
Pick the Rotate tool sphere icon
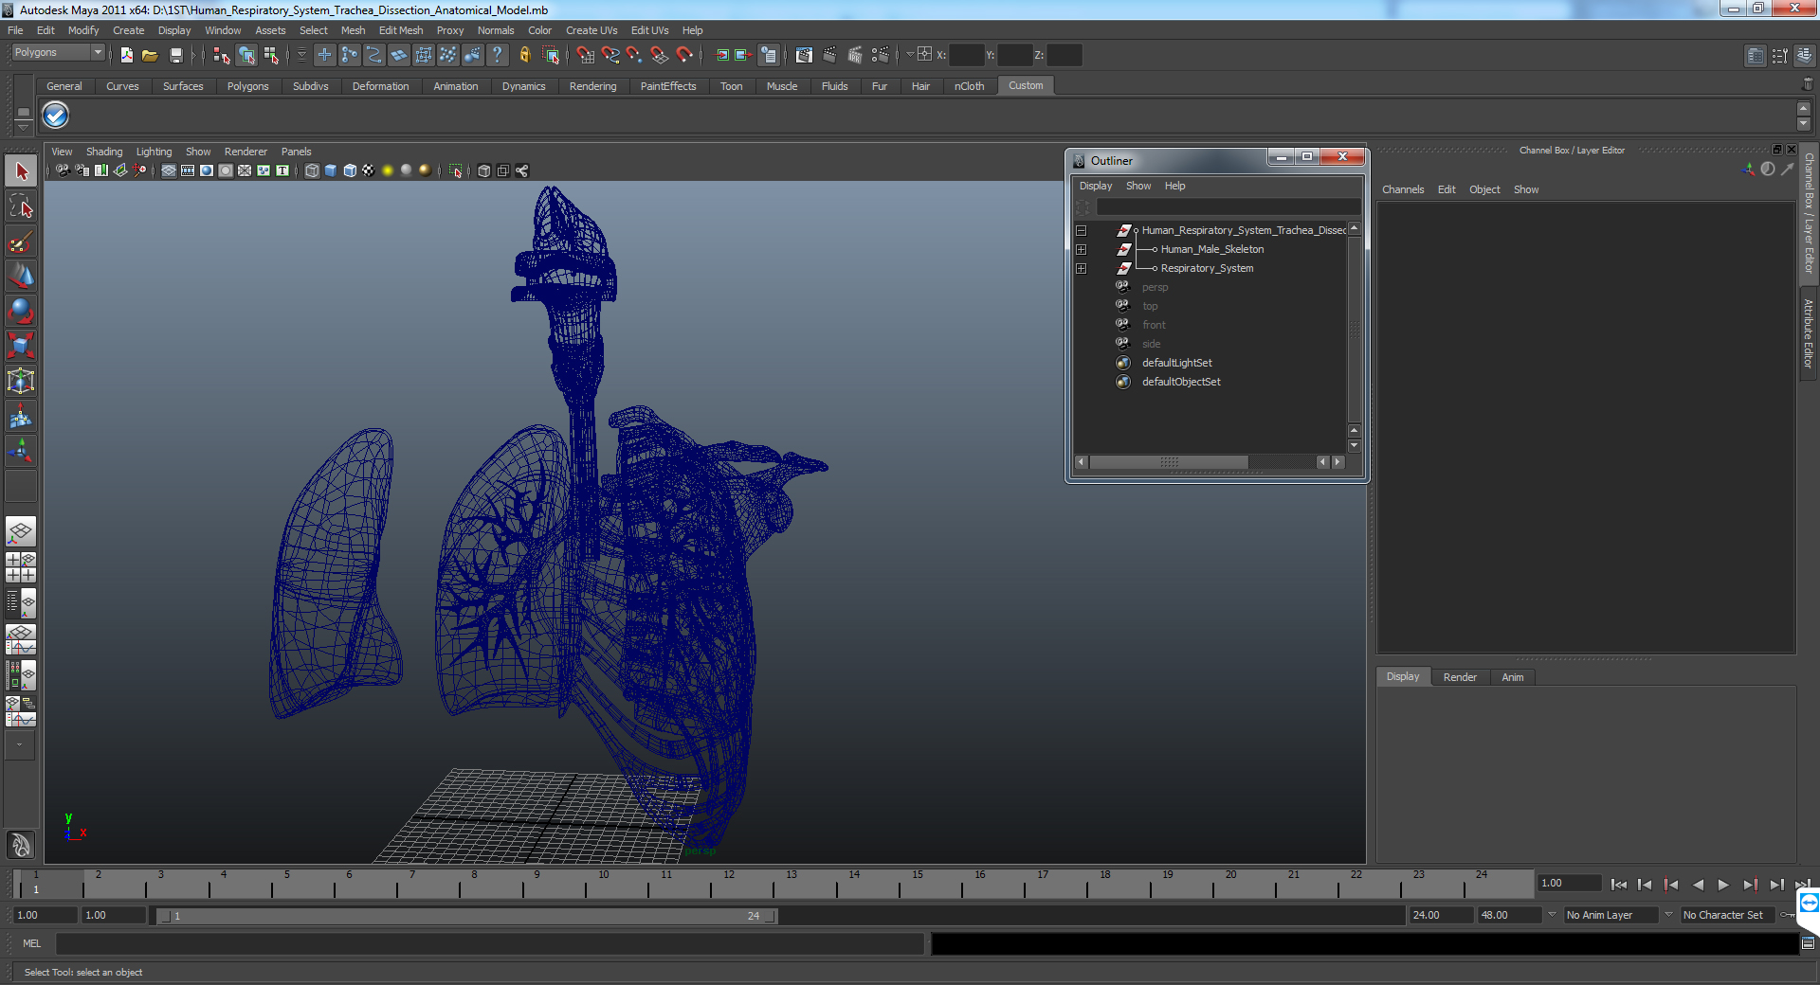coord(21,312)
